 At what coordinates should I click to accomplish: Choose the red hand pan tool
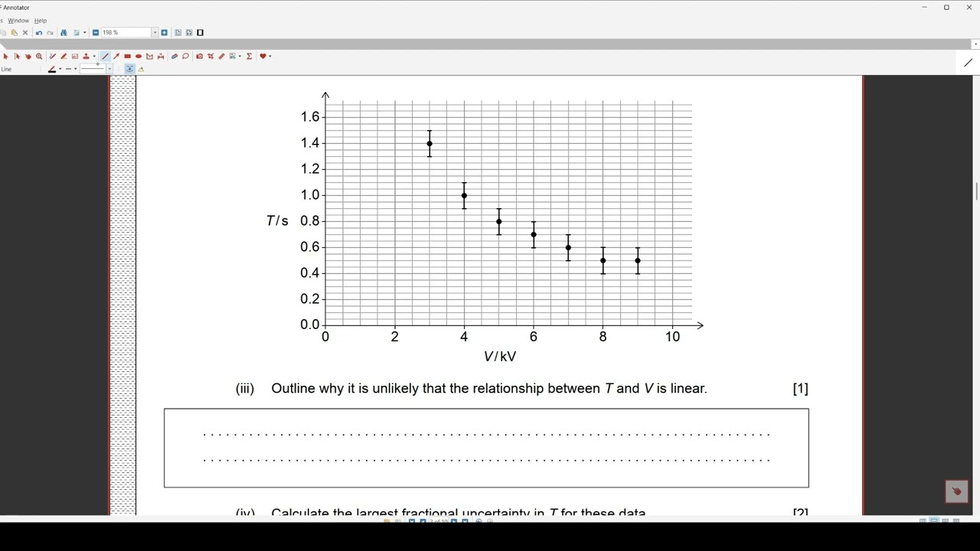[x=28, y=57]
